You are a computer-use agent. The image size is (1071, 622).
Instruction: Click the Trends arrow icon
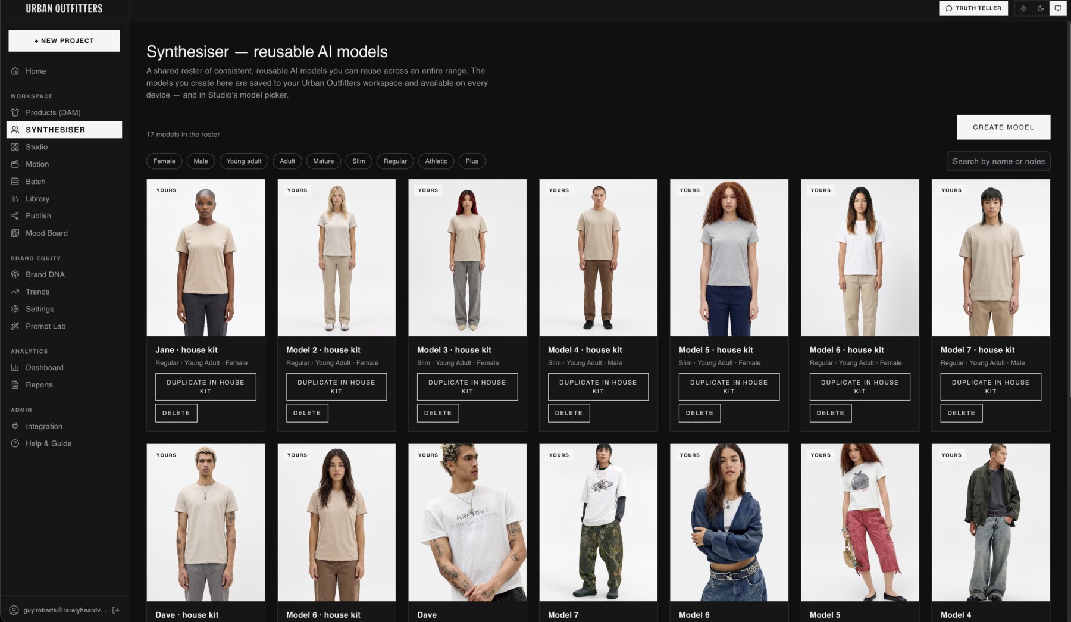coord(15,292)
